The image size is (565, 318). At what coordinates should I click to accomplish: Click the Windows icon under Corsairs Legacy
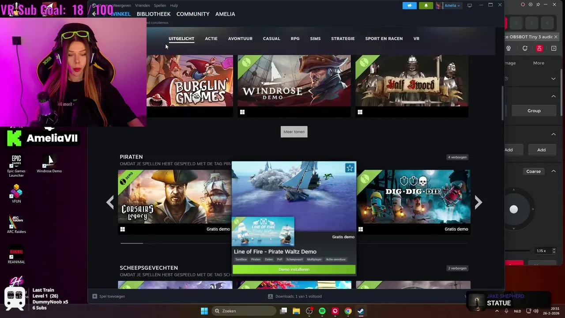[x=122, y=229]
